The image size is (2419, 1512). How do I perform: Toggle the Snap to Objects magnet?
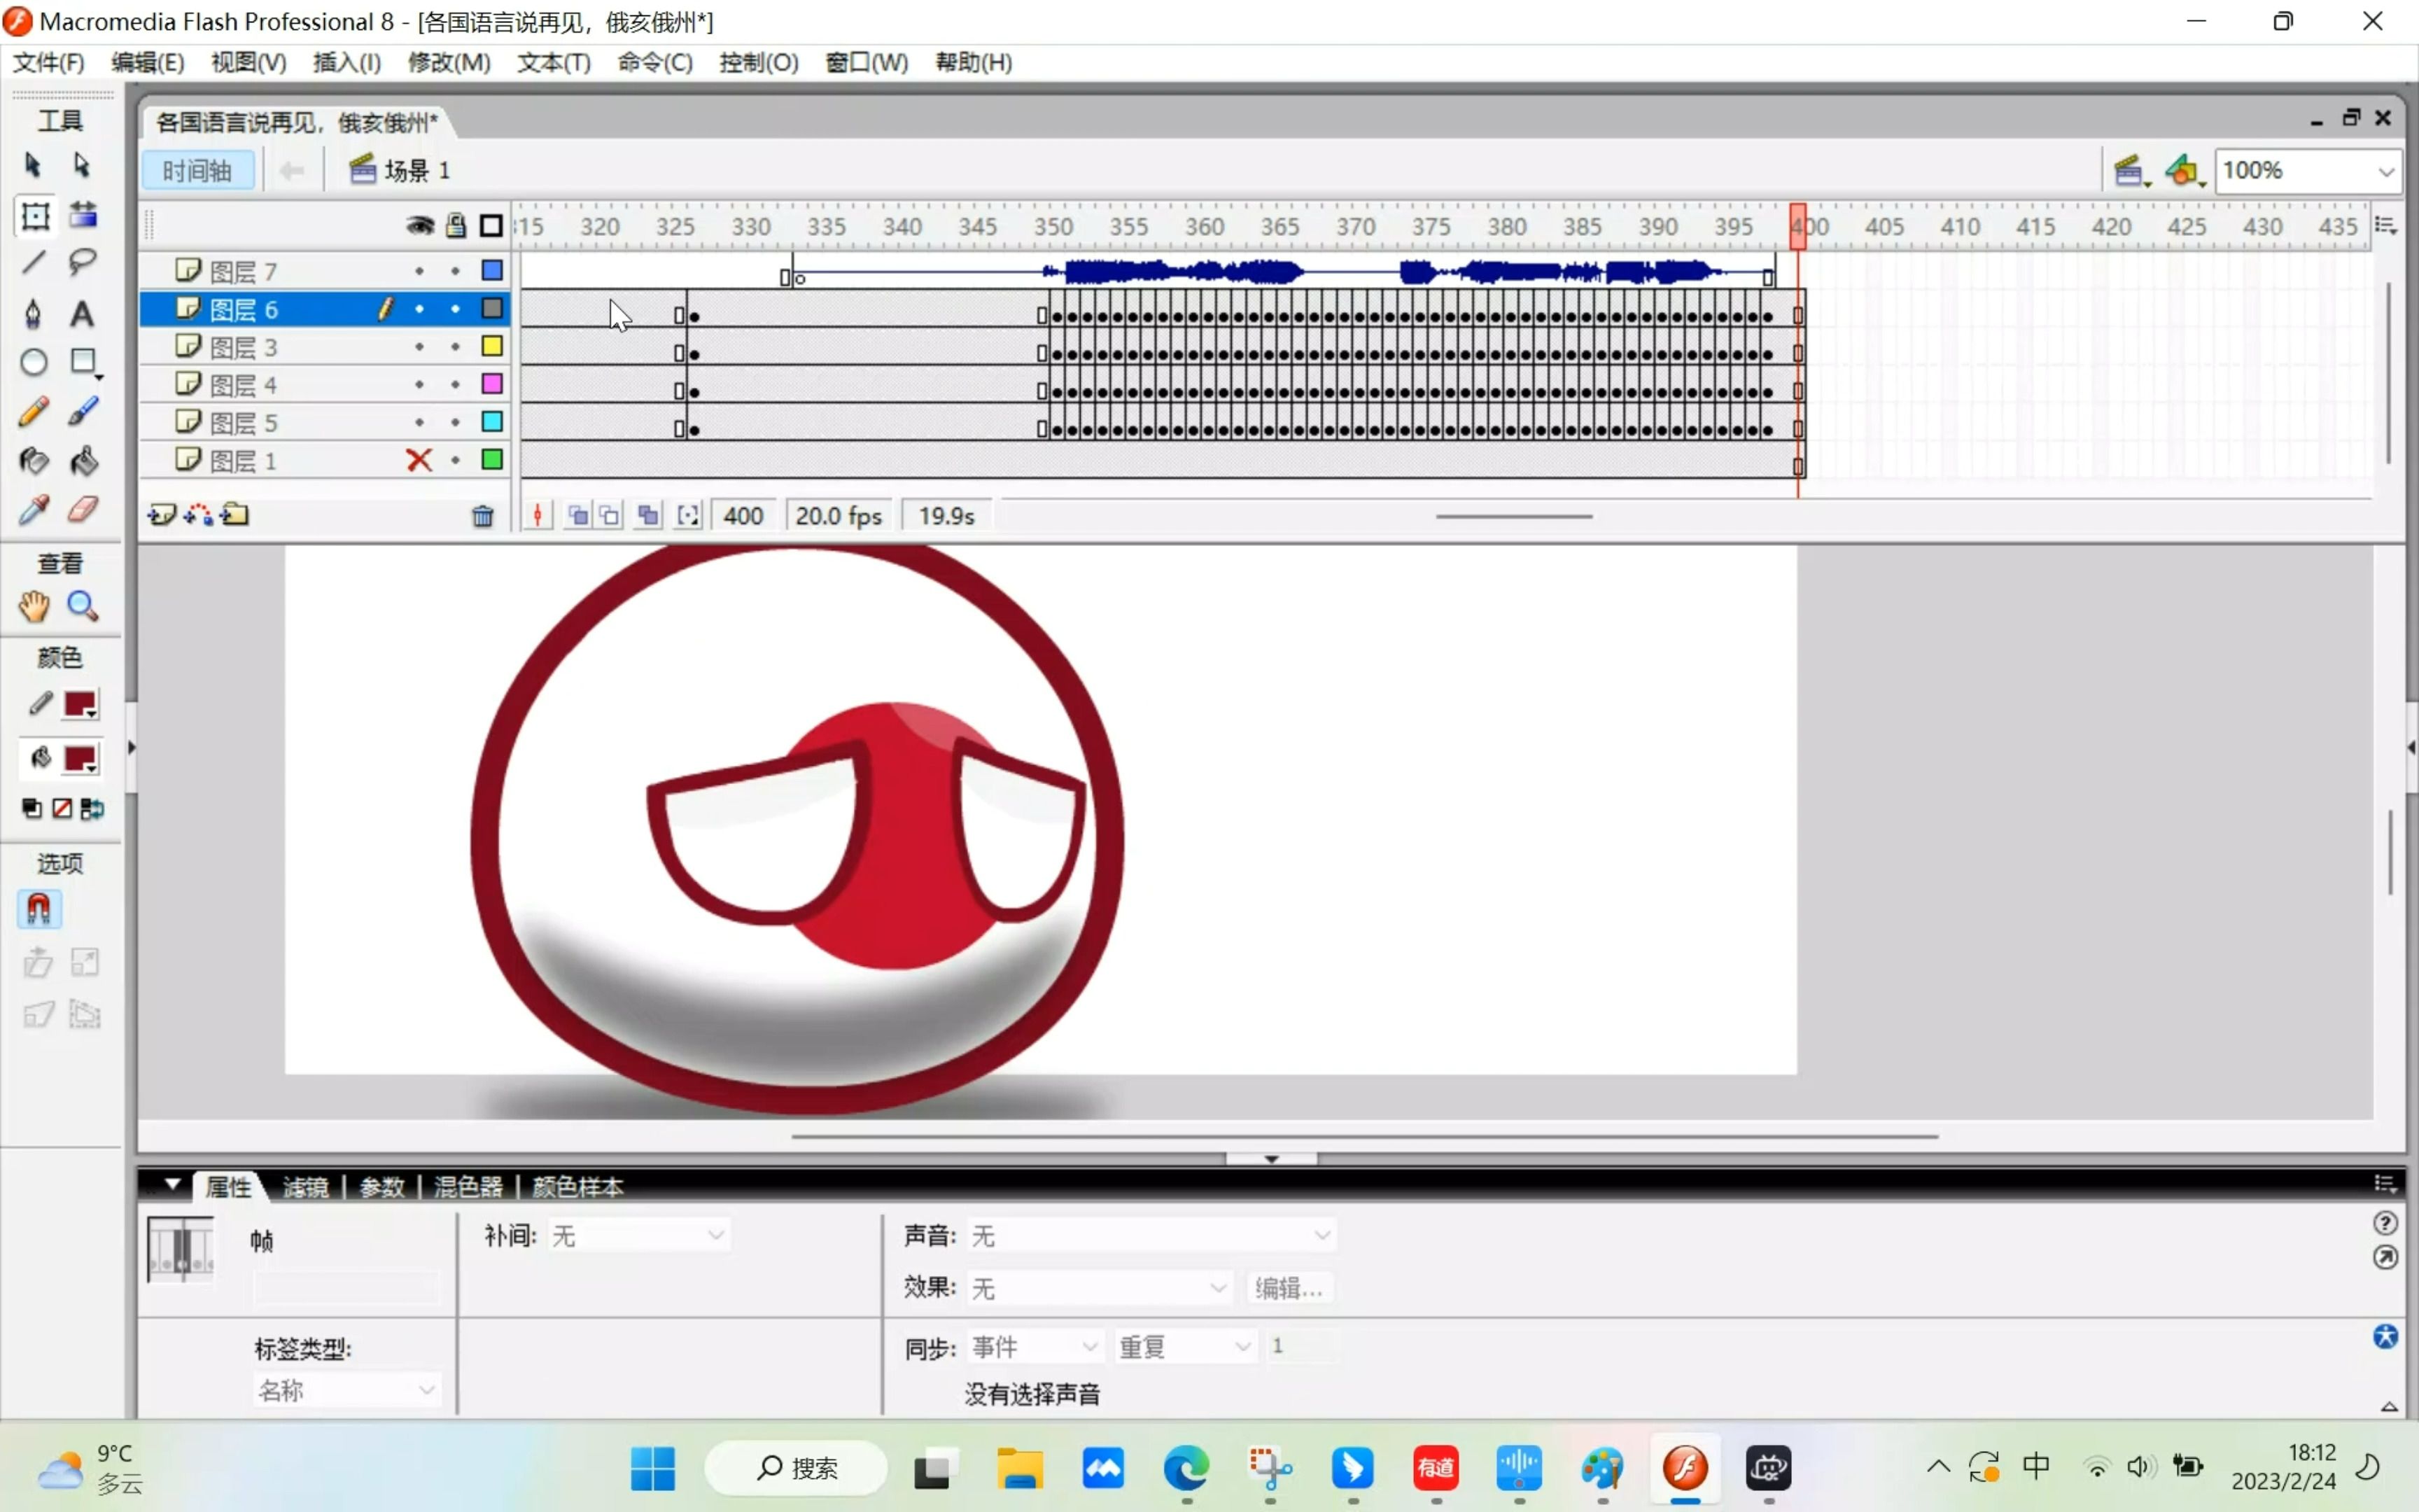pos(38,909)
